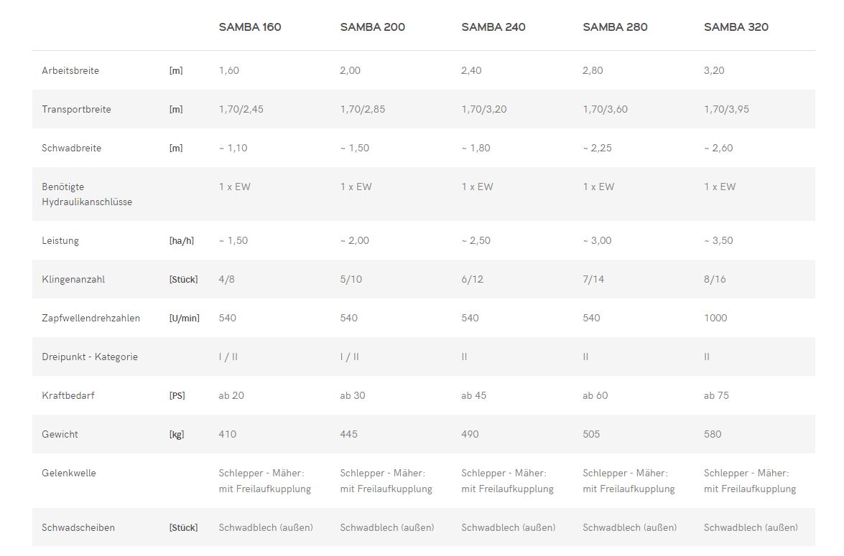Click the Schwadbreite row label

(72, 148)
